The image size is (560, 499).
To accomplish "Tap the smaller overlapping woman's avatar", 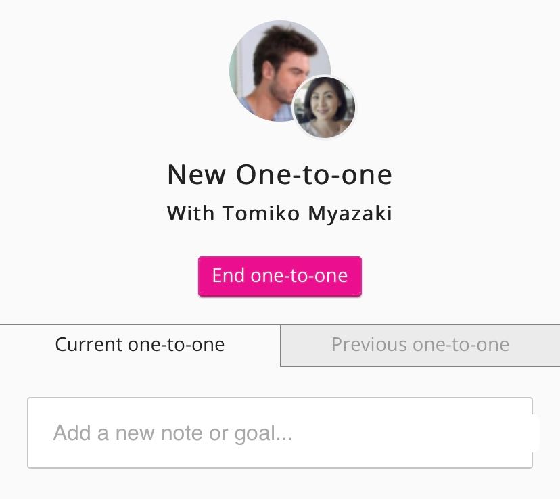I will [325, 107].
